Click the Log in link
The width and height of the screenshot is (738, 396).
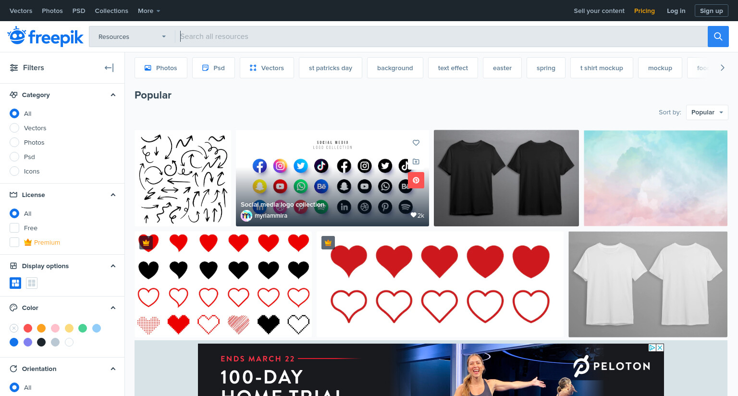pos(676,11)
